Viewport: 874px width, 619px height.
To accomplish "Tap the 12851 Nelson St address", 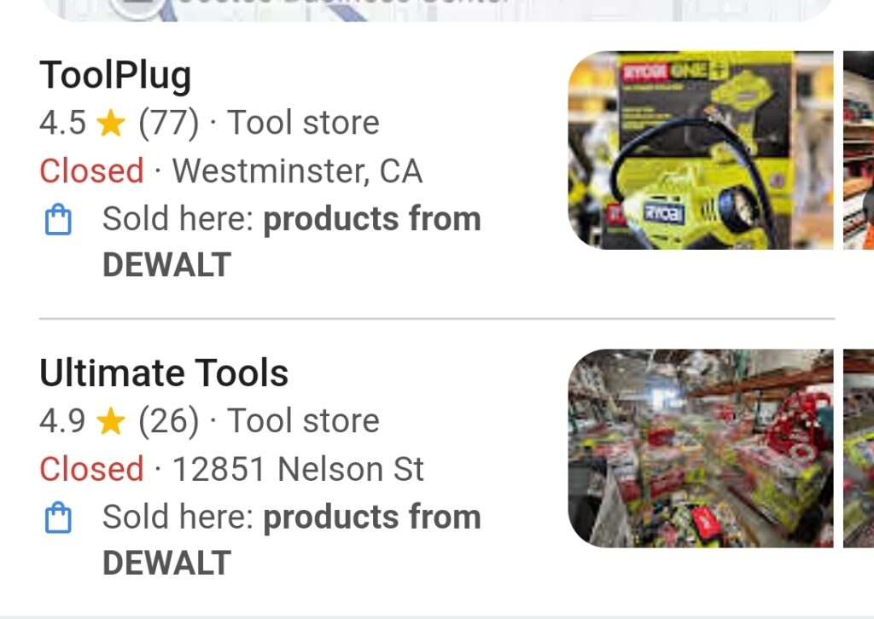I will pyautogui.click(x=298, y=470).
